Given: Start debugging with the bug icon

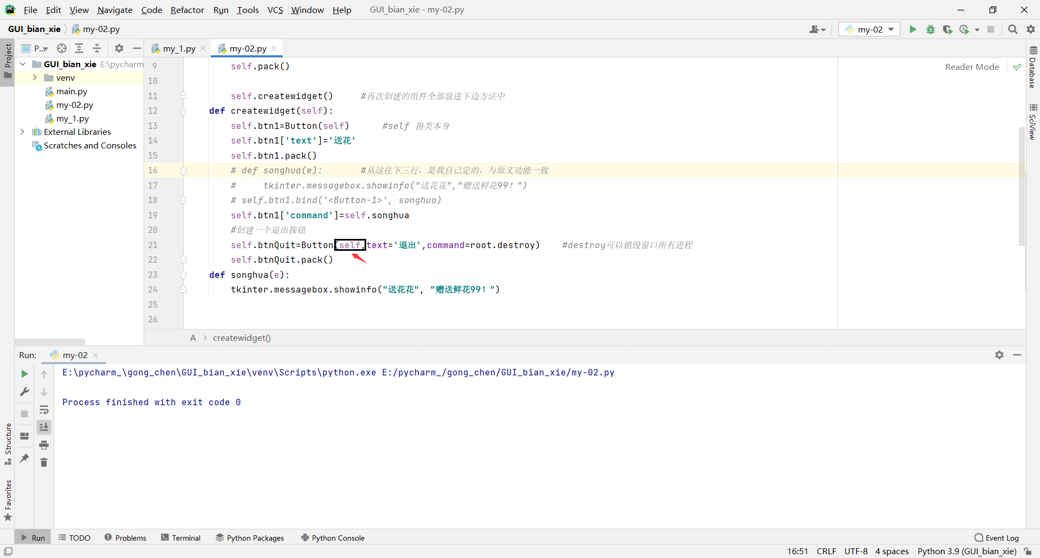Looking at the screenshot, I should pos(930,29).
